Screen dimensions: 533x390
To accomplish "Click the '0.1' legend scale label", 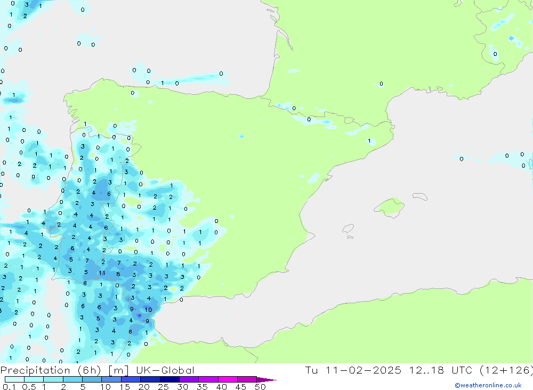I will (9, 387).
